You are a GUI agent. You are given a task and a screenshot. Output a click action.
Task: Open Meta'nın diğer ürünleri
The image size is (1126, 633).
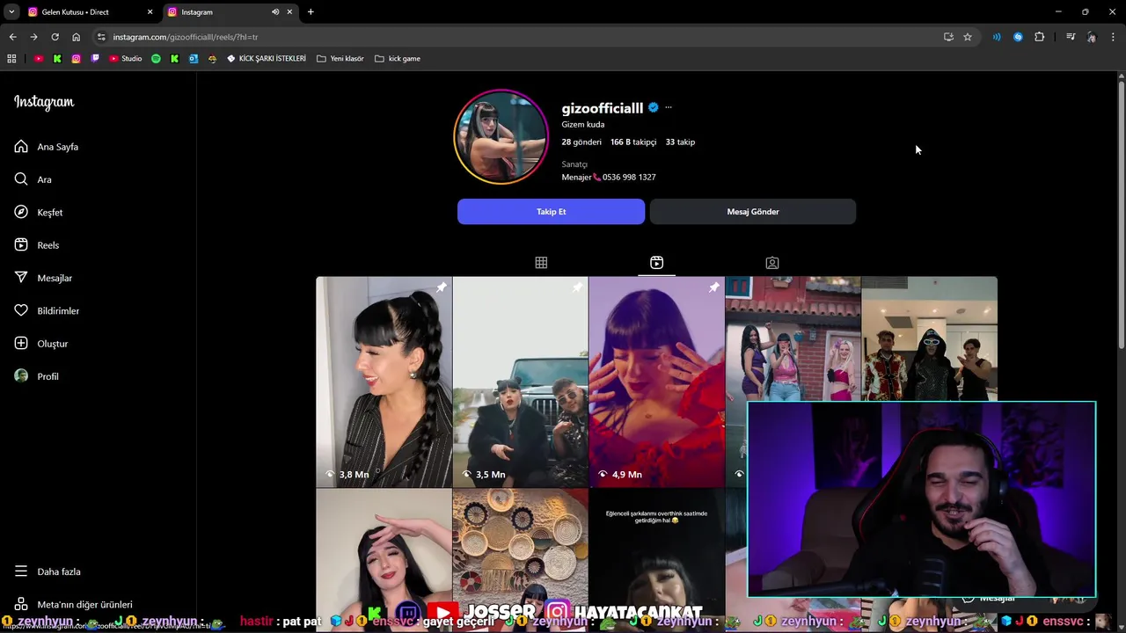click(74, 605)
